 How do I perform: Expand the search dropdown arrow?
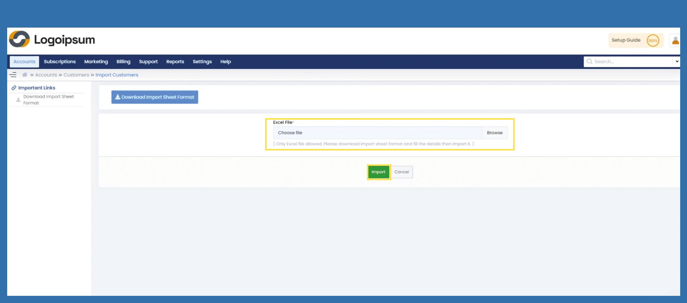(677, 62)
